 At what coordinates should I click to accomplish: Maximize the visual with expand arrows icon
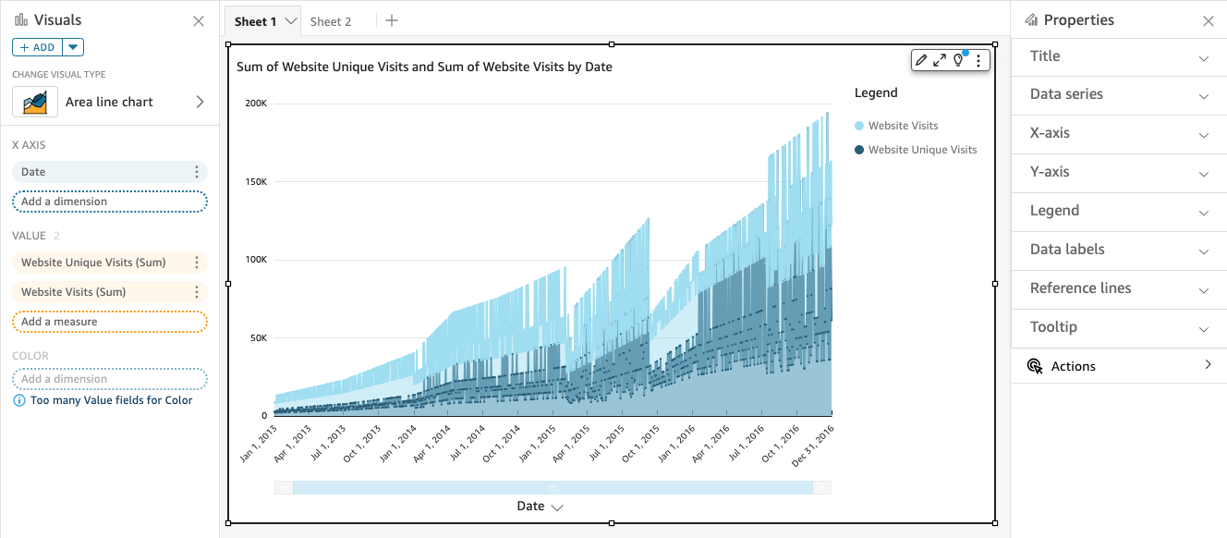(940, 60)
